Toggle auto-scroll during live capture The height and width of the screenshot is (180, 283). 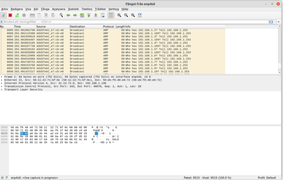(x=102, y=16)
